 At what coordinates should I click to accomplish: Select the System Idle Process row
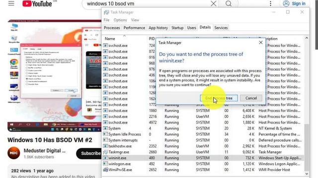(x=203, y=134)
